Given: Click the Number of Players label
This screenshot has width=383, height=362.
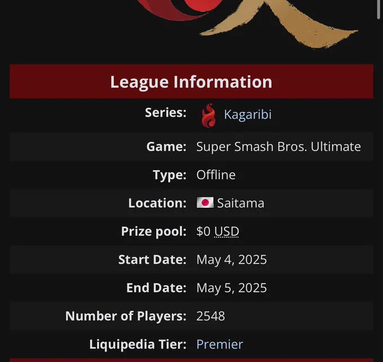Looking at the screenshot, I should tap(126, 316).
